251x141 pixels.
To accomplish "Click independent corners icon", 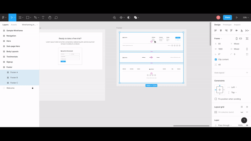I will point(247,54).
